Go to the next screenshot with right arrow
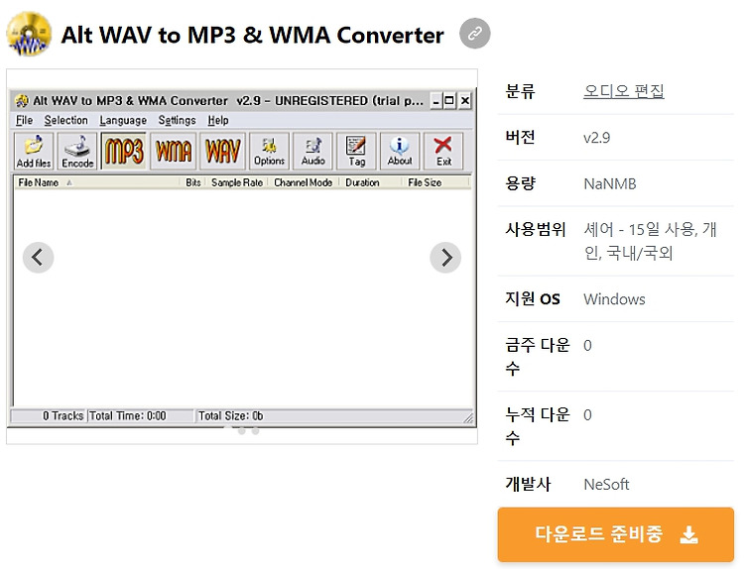The width and height of the screenshot is (744, 569). [x=445, y=258]
